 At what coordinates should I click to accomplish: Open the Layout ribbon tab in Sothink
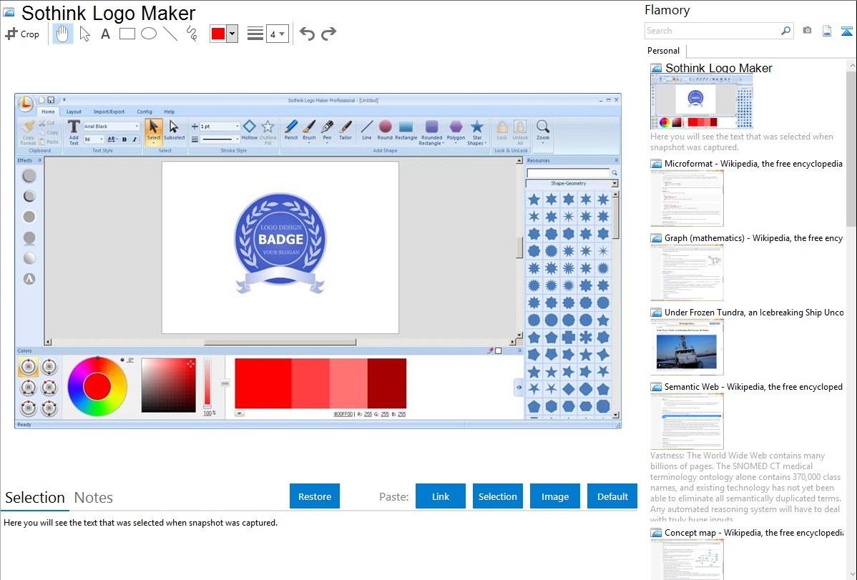click(x=74, y=112)
